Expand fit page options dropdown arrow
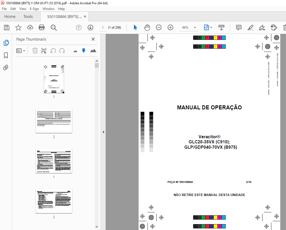The image size is (286, 230). coord(211,28)
